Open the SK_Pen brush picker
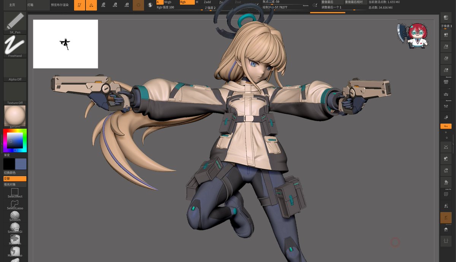 (x=15, y=23)
